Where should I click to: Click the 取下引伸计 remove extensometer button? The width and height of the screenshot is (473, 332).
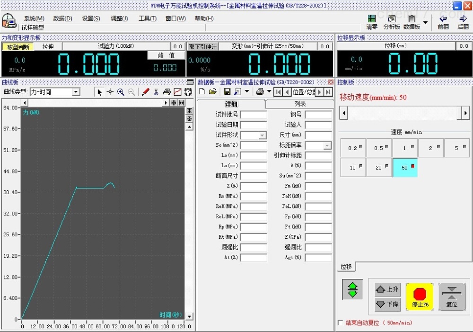[x=202, y=46]
